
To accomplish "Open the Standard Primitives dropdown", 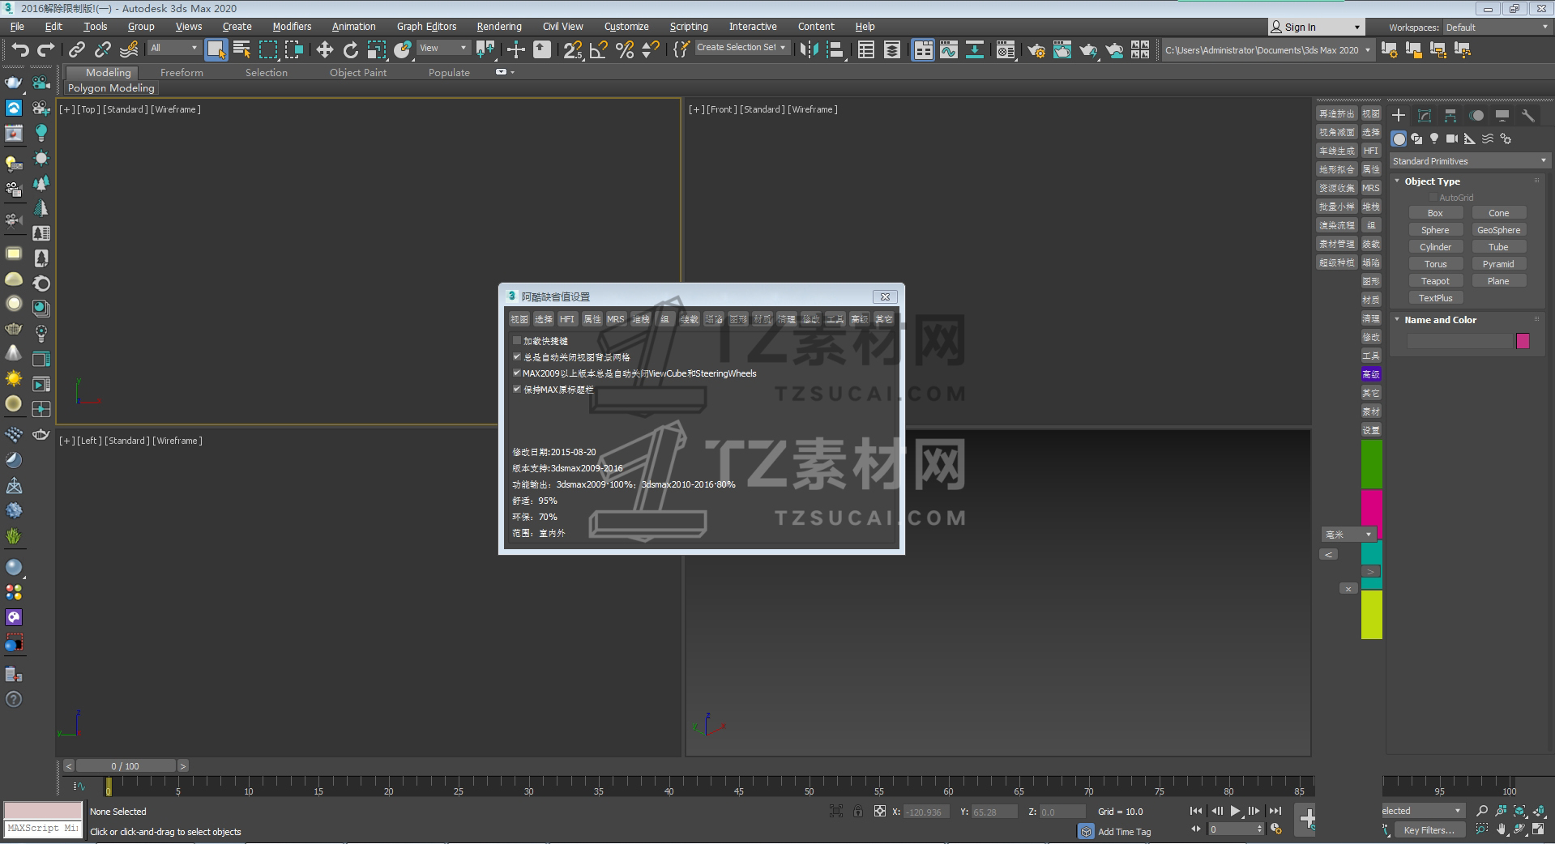I will [x=1469, y=161].
